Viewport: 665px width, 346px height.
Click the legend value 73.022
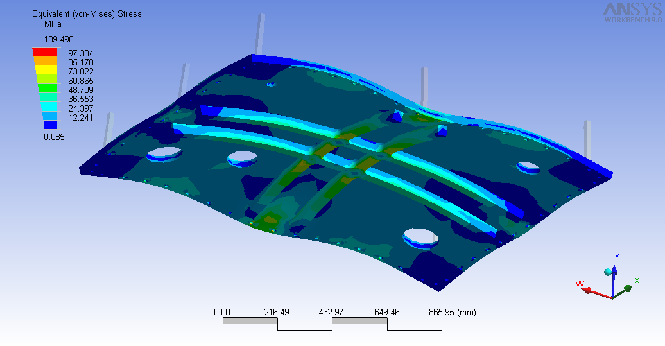pos(81,72)
